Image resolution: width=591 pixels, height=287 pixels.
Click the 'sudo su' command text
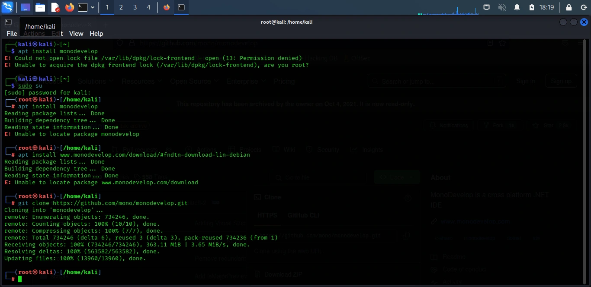pyautogui.click(x=30, y=86)
